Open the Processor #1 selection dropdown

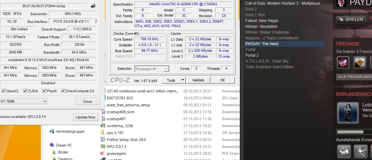(x=152, y=69)
